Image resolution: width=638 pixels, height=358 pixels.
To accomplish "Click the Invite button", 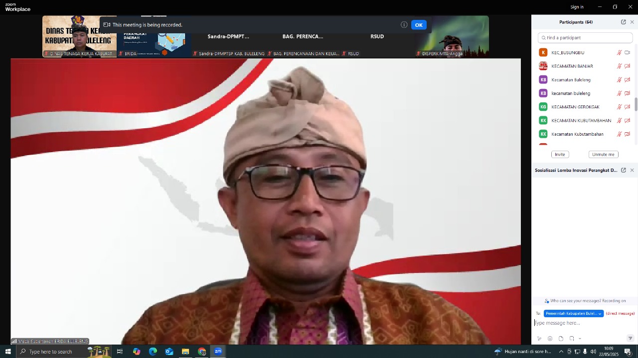I will click(x=560, y=155).
